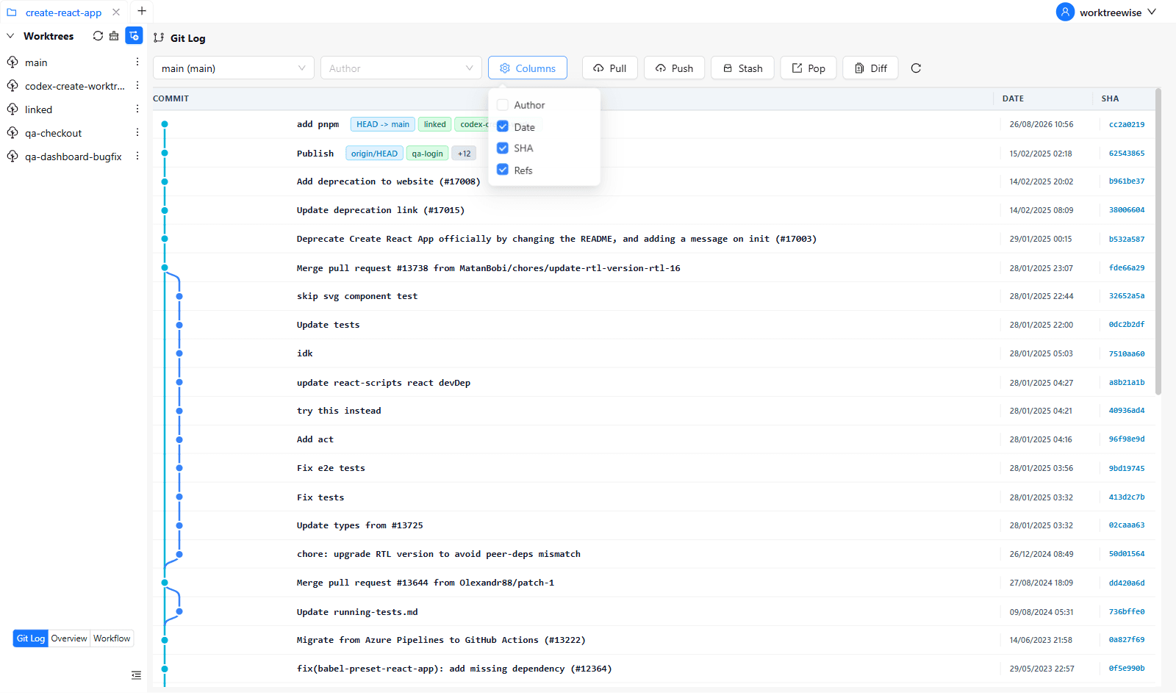The height and width of the screenshot is (698, 1176).
Task: Click the HEAD -> main ref badge
Action: [x=383, y=124]
